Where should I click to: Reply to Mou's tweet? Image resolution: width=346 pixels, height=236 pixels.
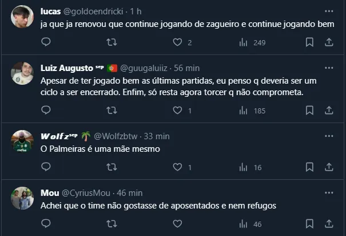pos(46,224)
